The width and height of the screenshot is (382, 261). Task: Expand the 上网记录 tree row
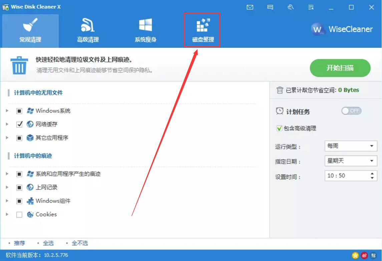tap(7, 187)
